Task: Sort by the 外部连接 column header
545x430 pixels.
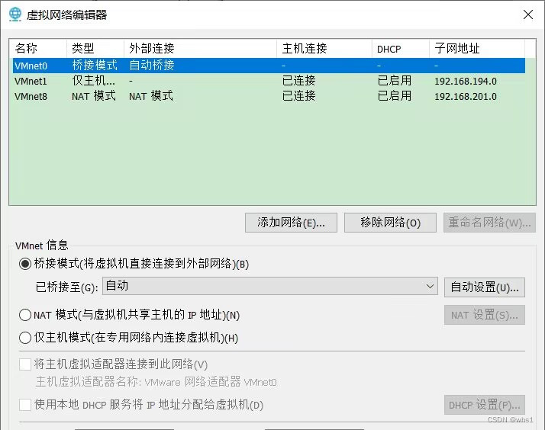Action: pyautogui.click(x=200, y=49)
